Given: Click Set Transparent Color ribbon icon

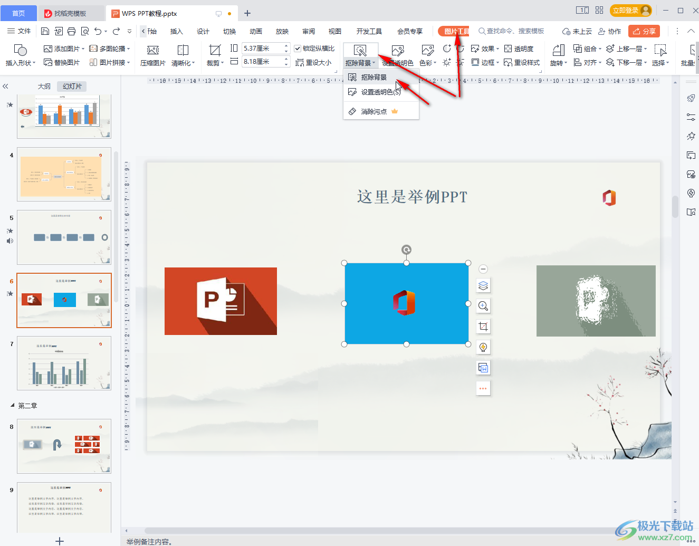Looking at the screenshot, I should (x=398, y=50).
